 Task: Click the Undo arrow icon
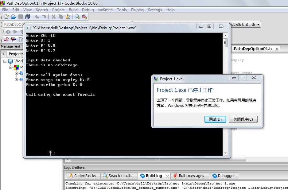(x=37, y=17)
